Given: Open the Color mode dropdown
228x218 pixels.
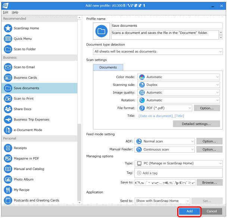Looking at the screenshot, I should pyautogui.click(x=178, y=77).
